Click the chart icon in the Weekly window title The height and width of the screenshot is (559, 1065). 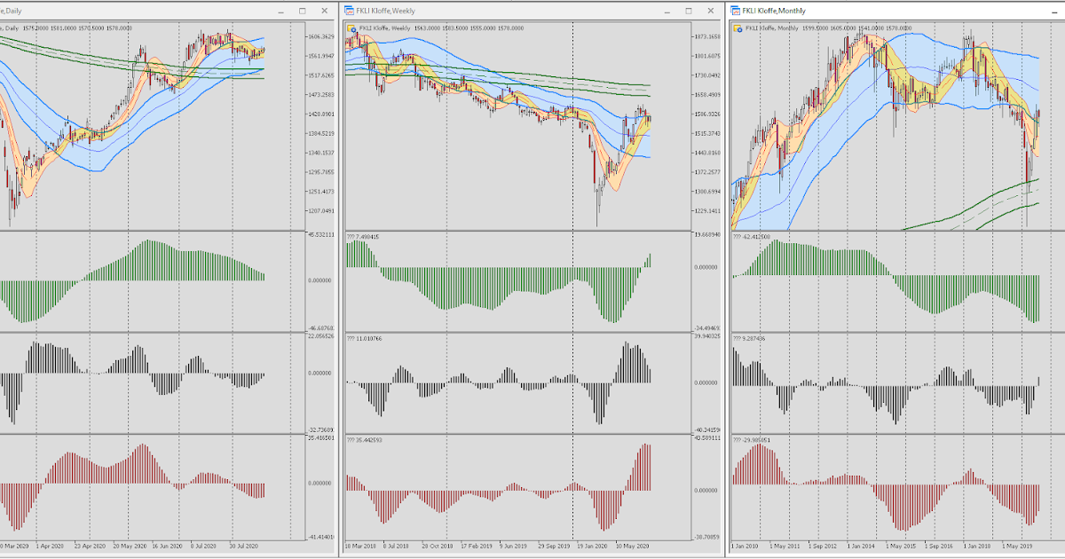pyautogui.click(x=351, y=11)
